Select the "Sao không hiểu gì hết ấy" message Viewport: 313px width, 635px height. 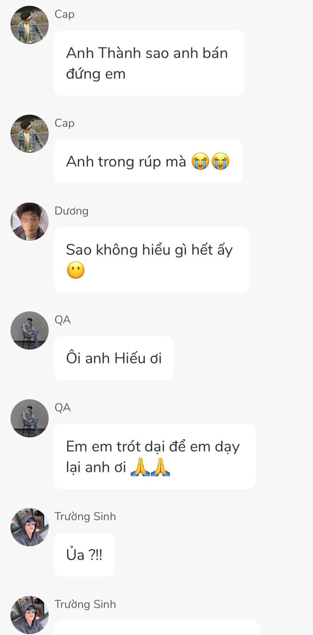pyautogui.click(x=151, y=259)
